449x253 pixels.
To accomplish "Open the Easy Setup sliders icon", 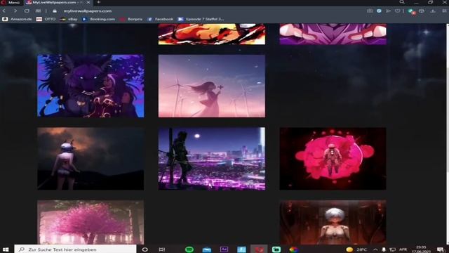I will [444, 11].
